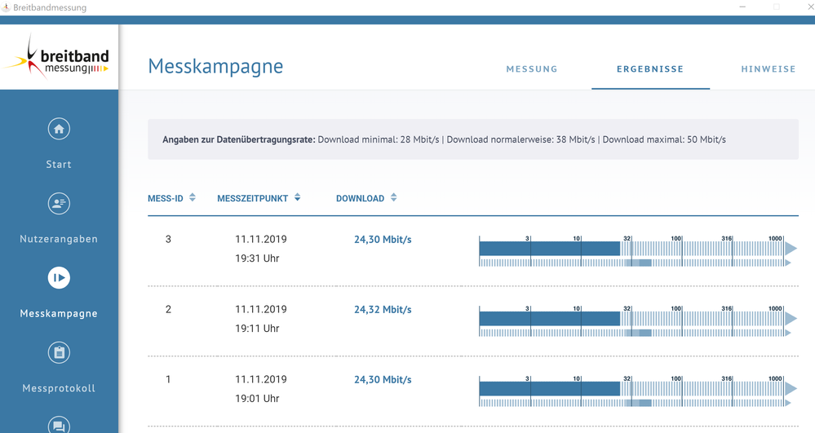Image resolution: width=815 pixels, height=433 pixels.
Task: Select measurement row with ID 2
Action: tap(473, 320)
